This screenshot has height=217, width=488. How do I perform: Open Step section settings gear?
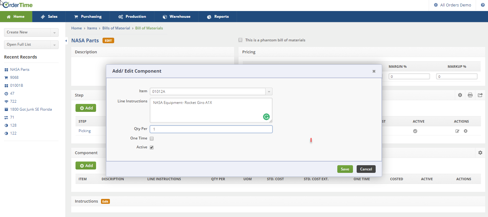click(460, 95)
